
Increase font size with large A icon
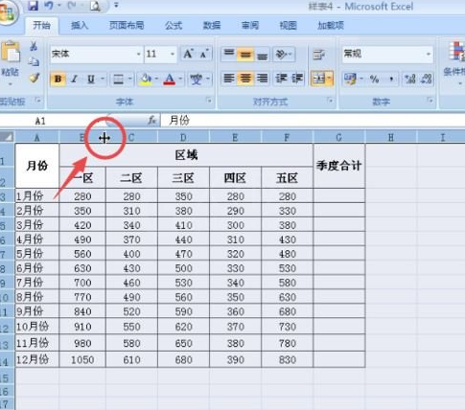click(188, 54)
